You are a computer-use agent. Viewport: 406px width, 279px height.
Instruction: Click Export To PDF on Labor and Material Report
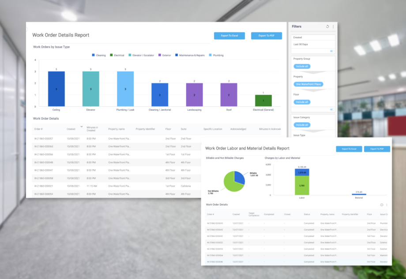click(378, 149)
